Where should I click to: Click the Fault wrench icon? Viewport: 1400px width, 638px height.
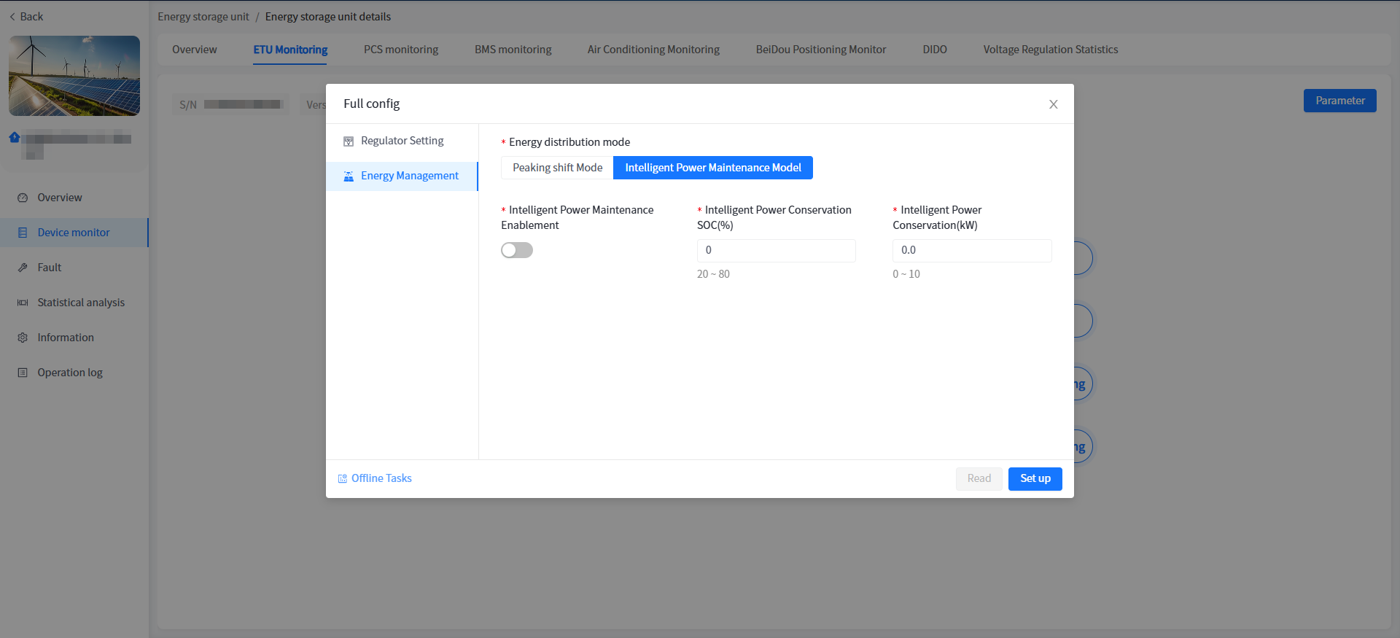(23, 268)
